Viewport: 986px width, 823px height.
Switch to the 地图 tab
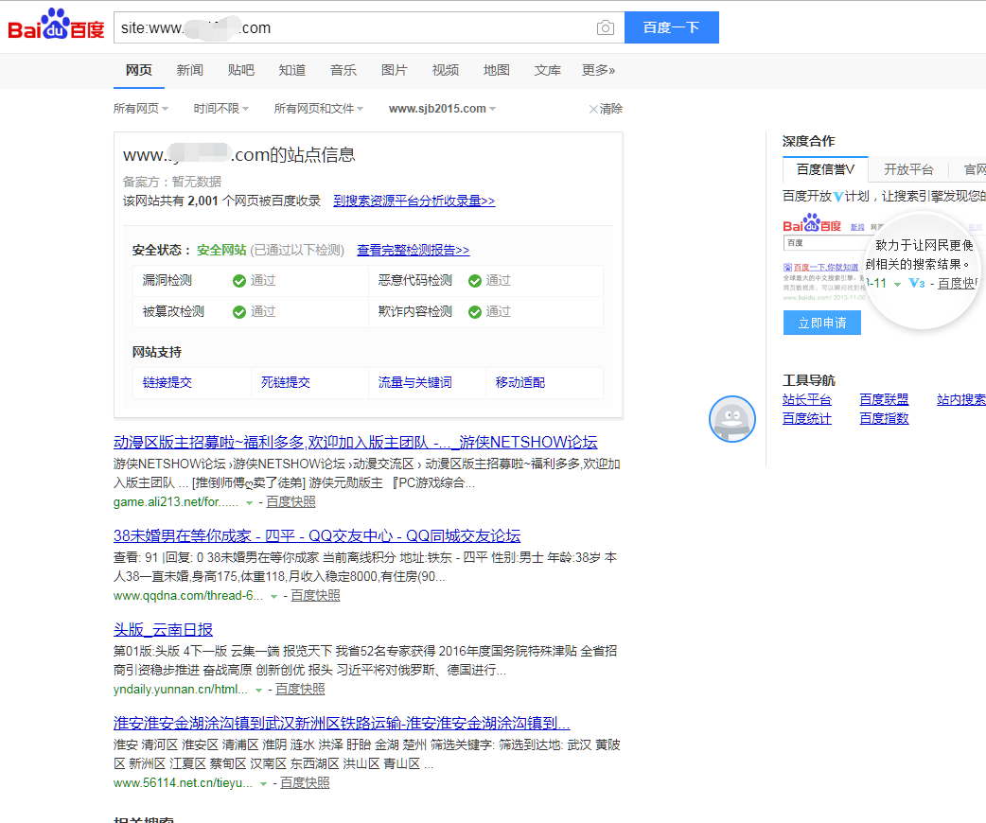click(x=496, y=70)
